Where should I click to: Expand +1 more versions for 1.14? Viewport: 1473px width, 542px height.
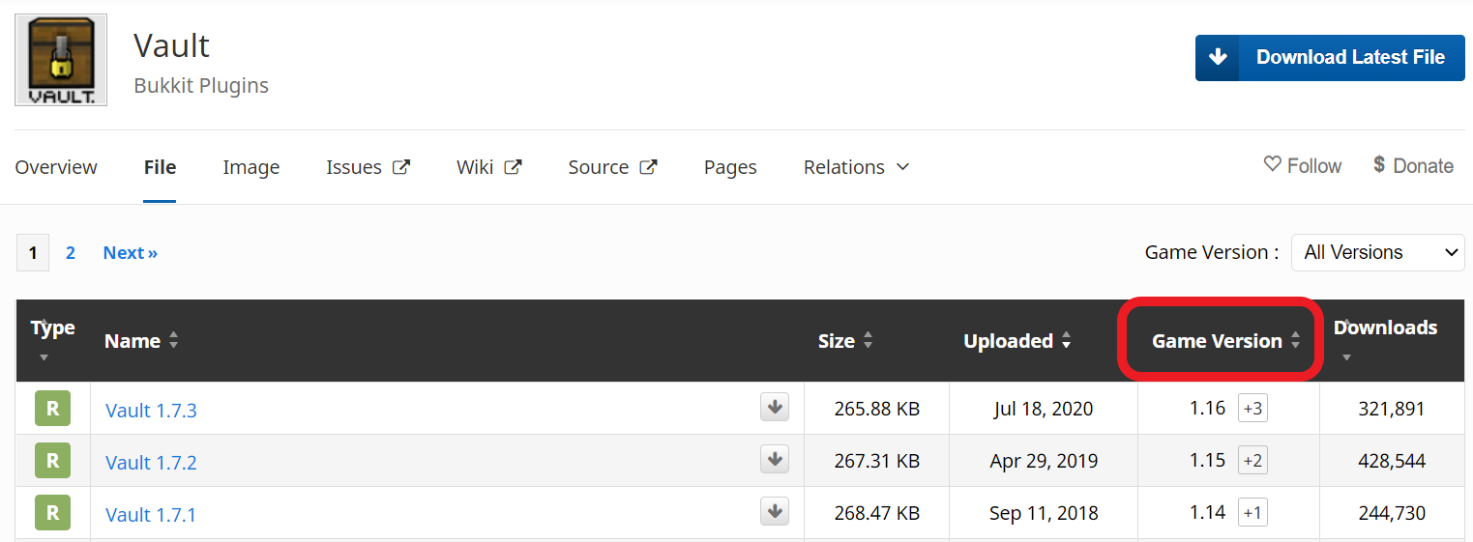pyautogui.click(x=1252, y=513)
